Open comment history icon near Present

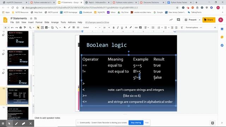pos(178,20)
